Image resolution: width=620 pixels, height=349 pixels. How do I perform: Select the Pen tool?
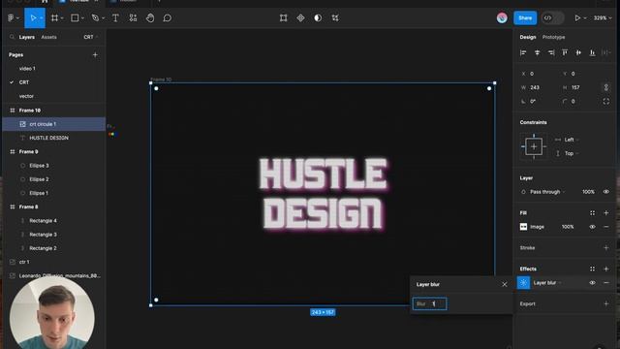95,17
